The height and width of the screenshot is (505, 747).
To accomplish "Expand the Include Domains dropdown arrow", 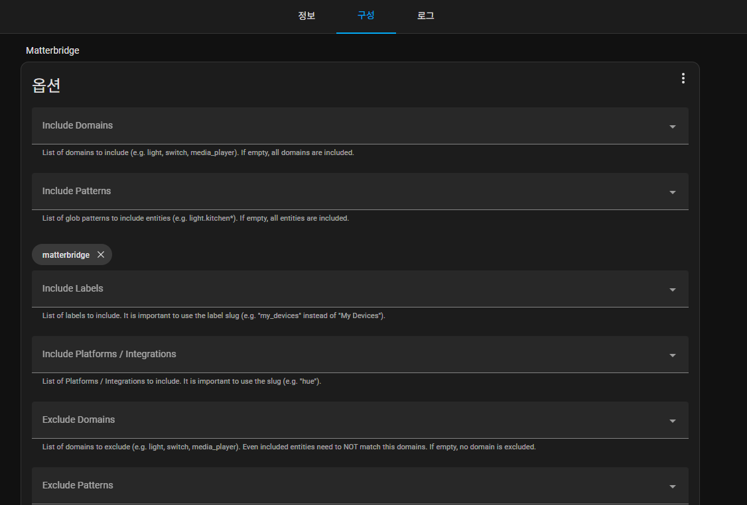I will click(x=672, y=127).
